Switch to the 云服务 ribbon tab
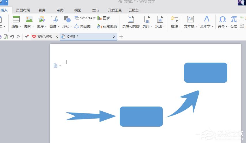 134,10
